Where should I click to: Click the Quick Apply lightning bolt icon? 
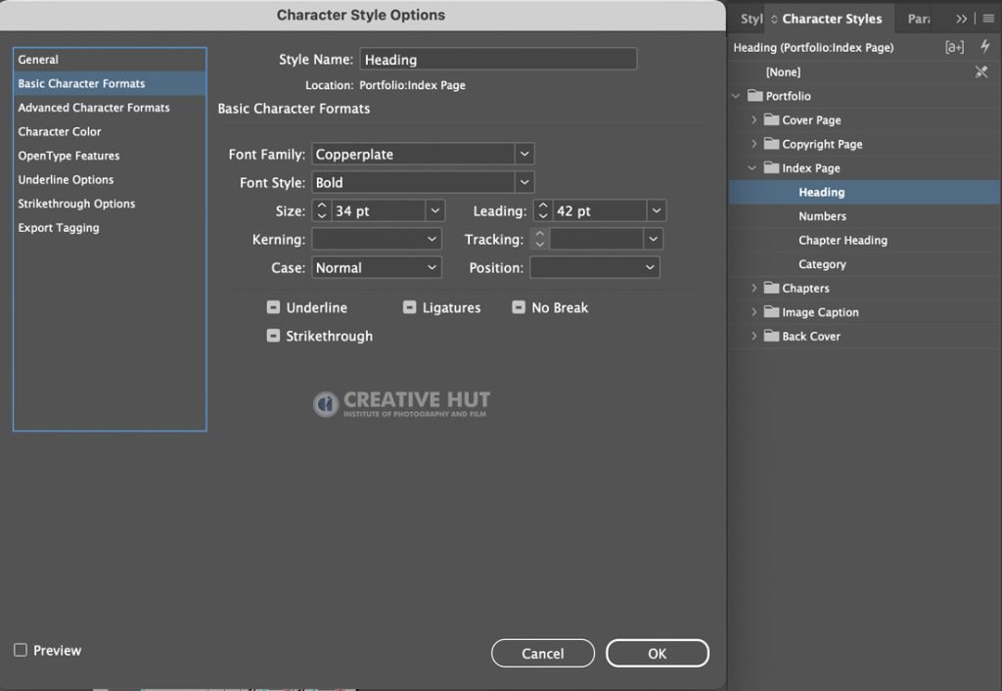(x=984, y=47)
